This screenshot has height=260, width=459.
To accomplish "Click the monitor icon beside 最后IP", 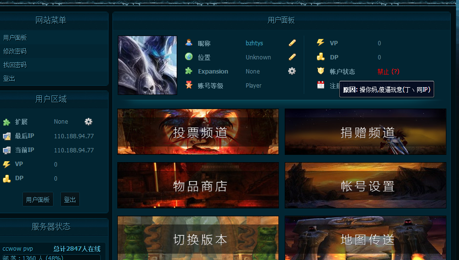I will coord(6,136).
